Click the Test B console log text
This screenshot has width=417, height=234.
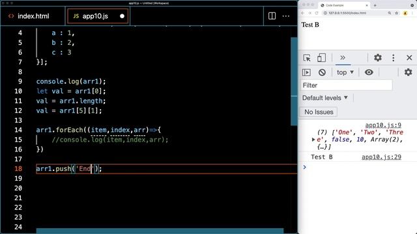click(322, 157)
